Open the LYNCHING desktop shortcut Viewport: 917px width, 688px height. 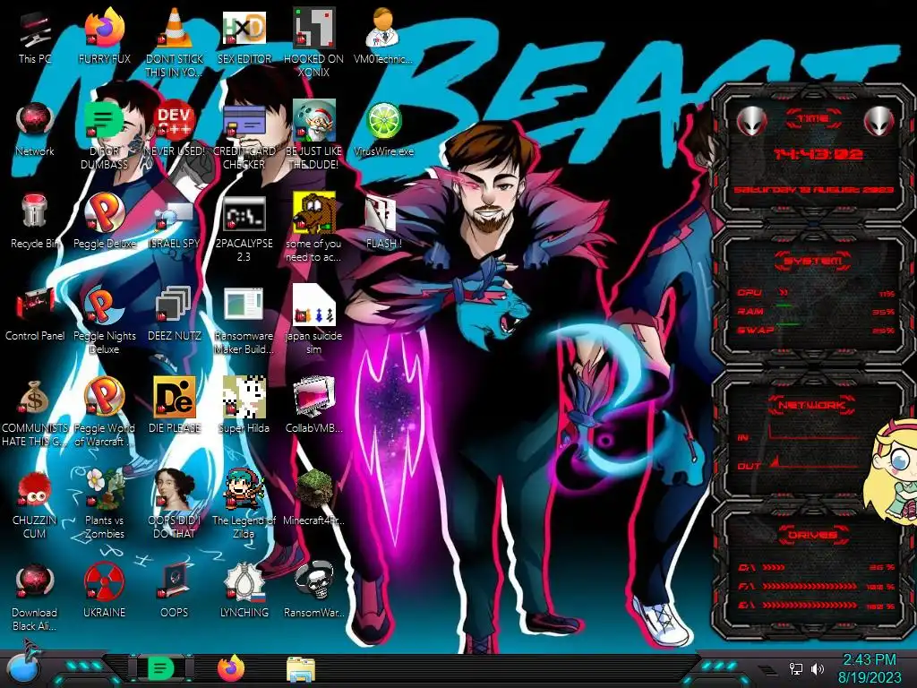tap(244, 591)
